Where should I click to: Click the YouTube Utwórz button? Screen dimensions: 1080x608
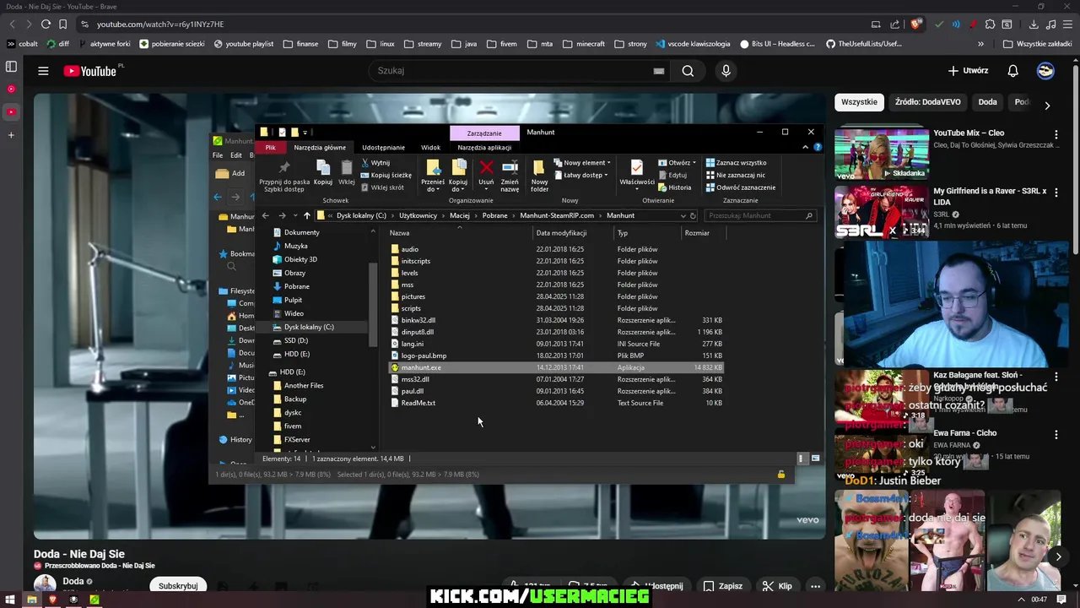pos(968,71)
